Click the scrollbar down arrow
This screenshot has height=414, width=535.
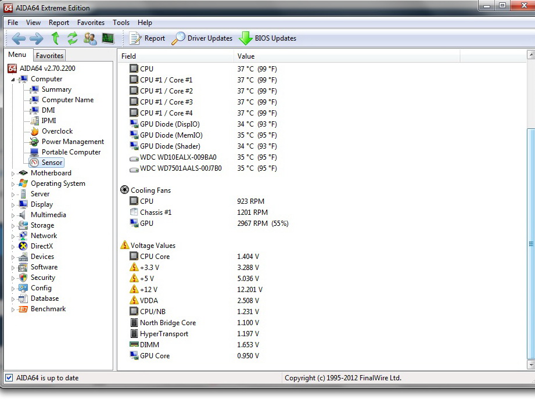tap(531, 365)
